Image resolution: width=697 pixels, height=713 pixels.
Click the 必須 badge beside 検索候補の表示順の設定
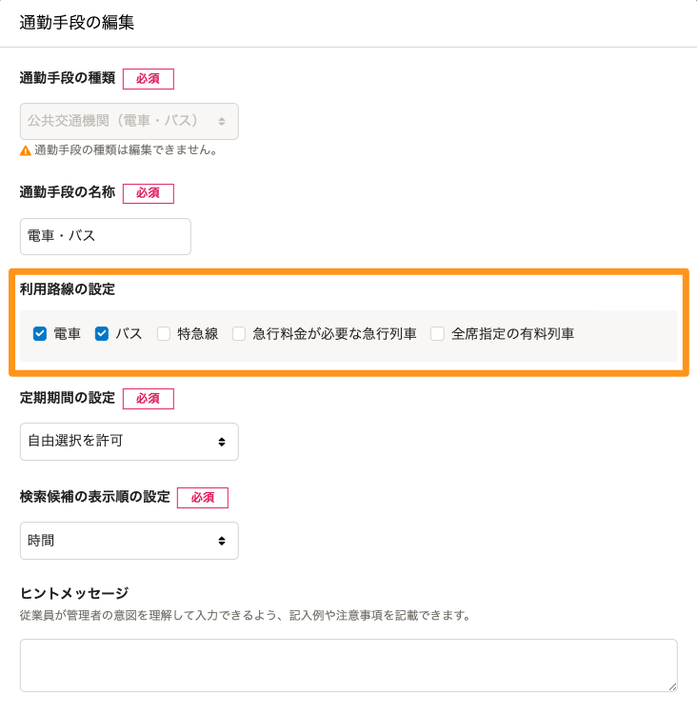tap(203, 498)
